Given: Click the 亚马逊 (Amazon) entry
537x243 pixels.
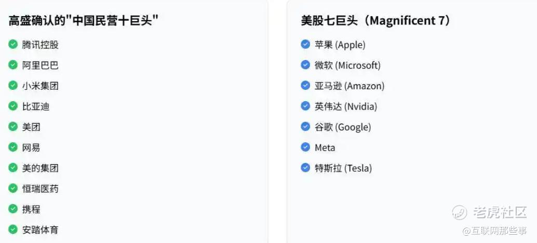Looking at the screenshot, I should [x=350, y=86].
